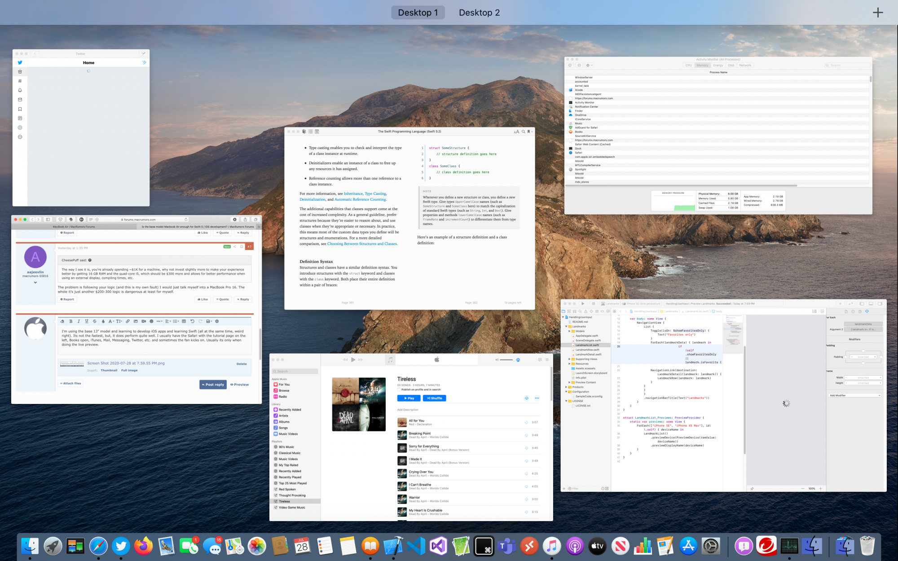
Task: Expand user info chevron under aajeevlin
Action: (x=35, y=282)
